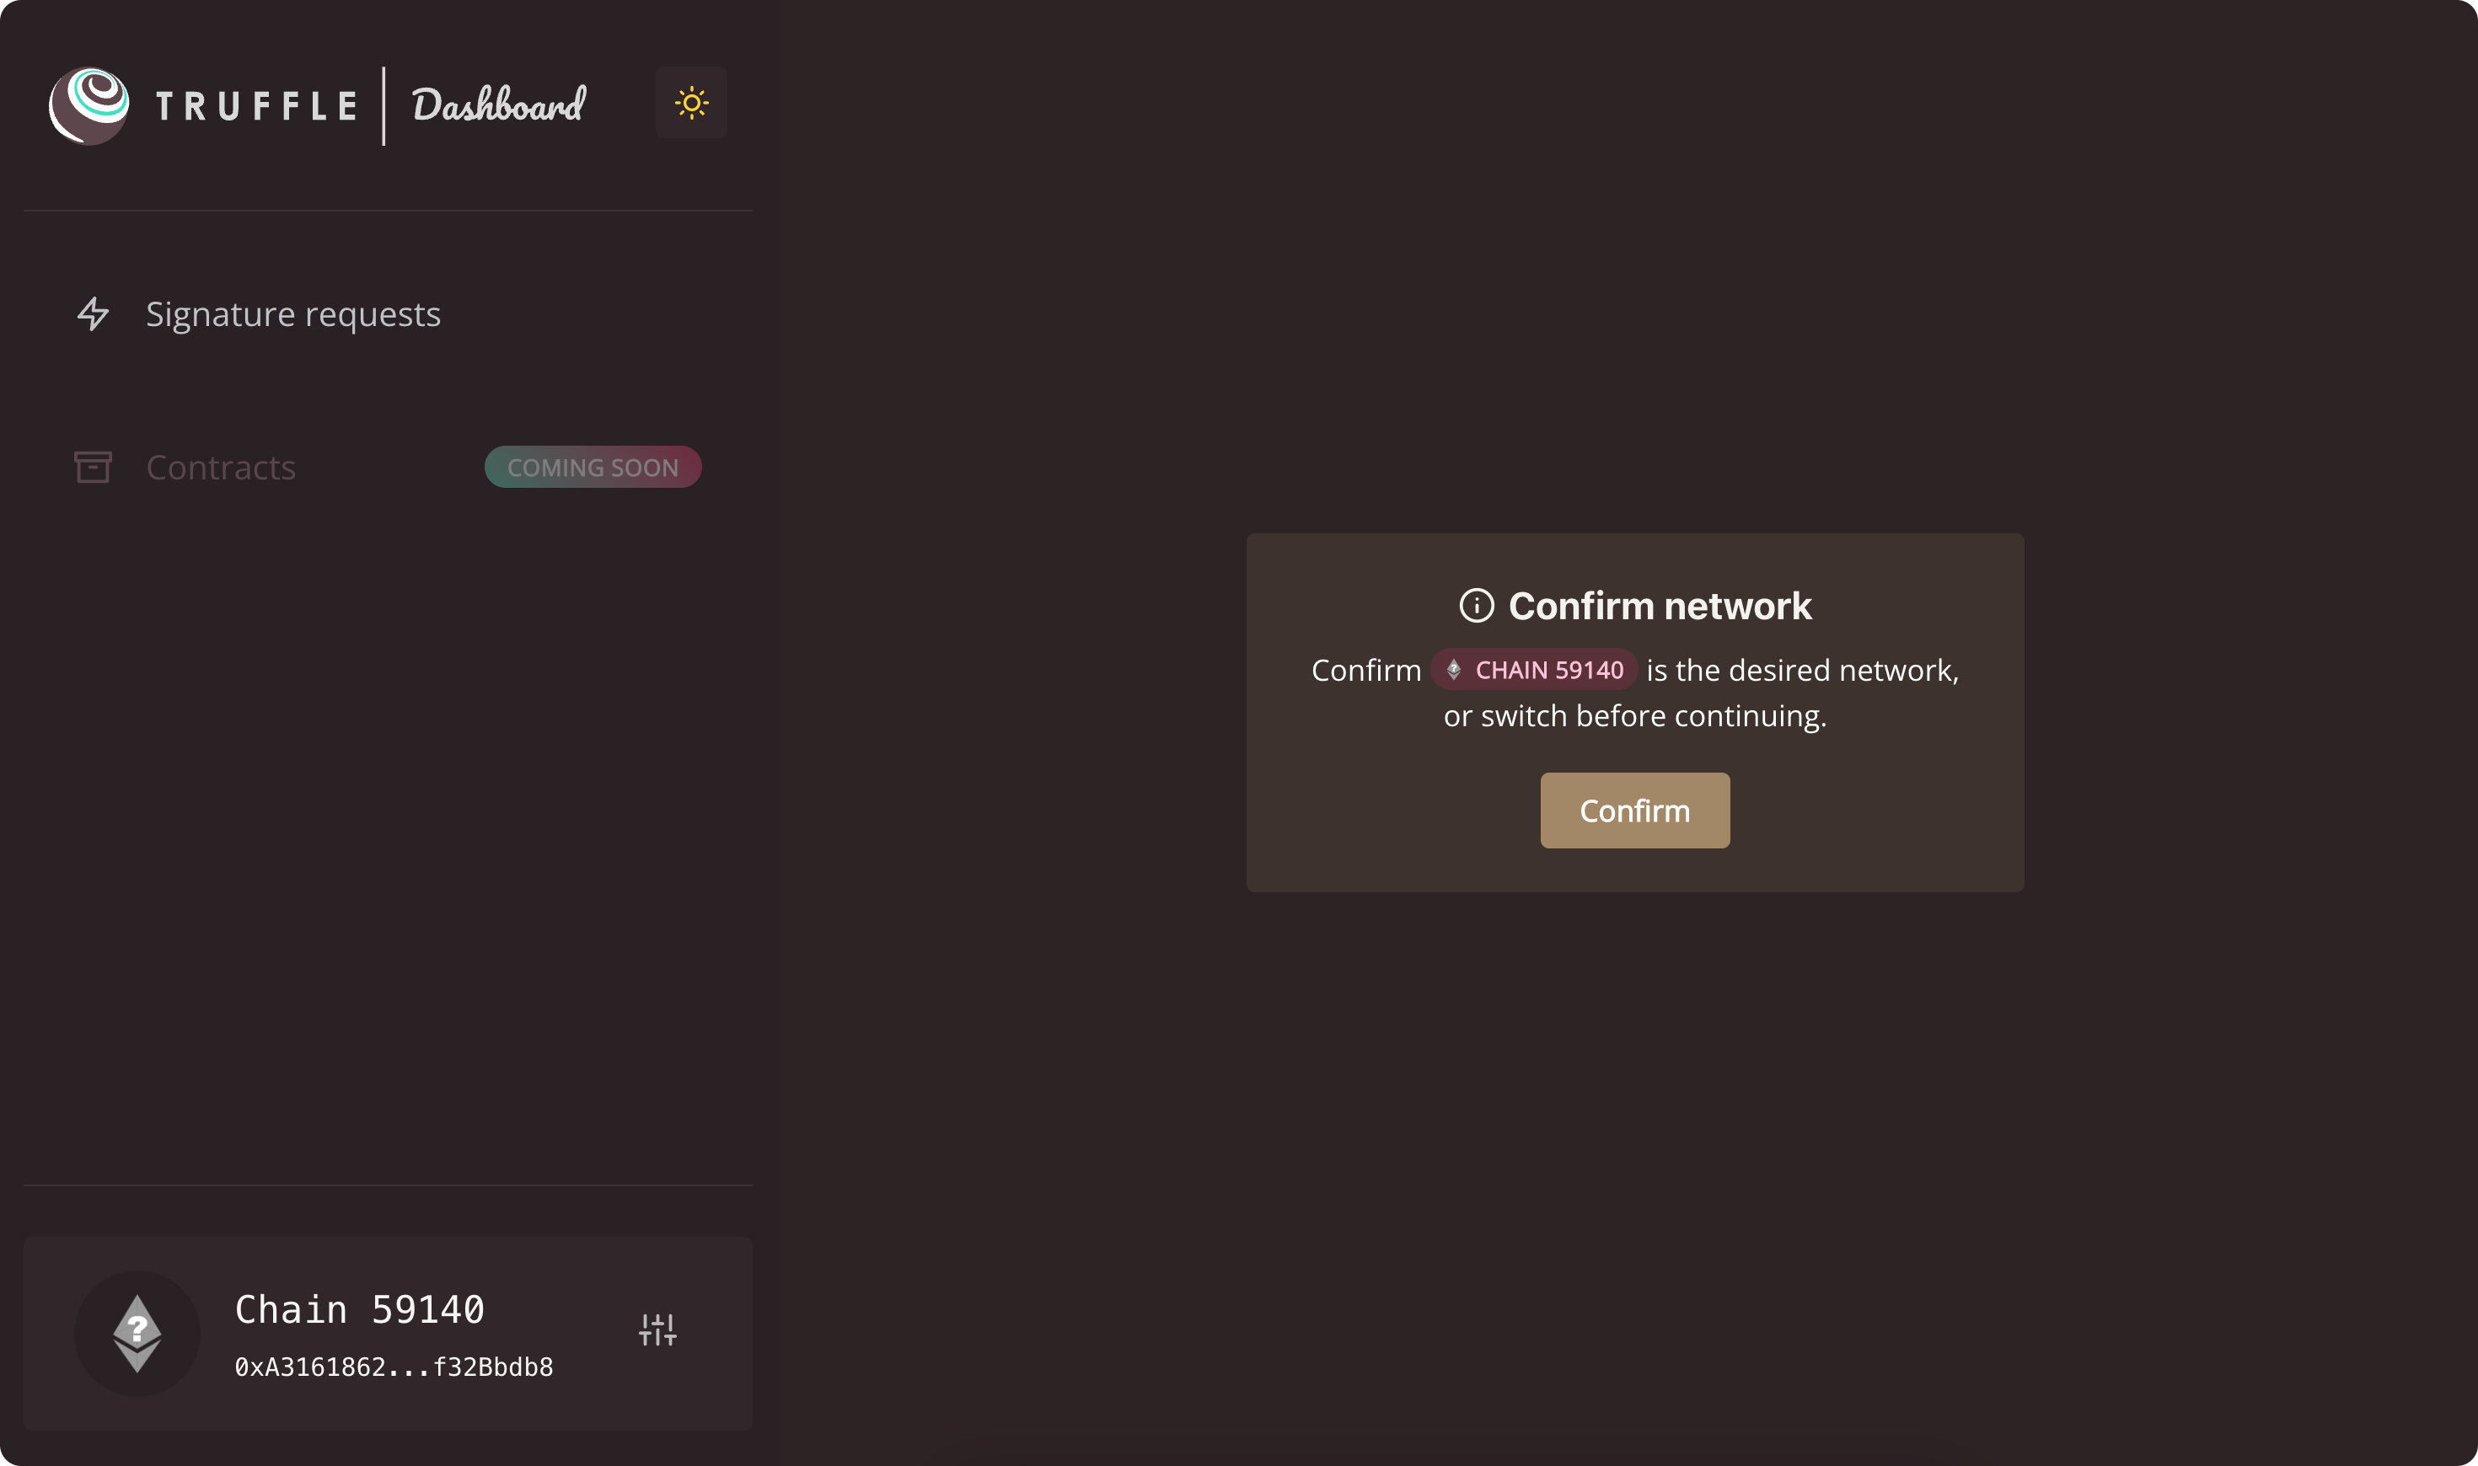Click the info icon beside Confirm network

tap(1476, 606)
